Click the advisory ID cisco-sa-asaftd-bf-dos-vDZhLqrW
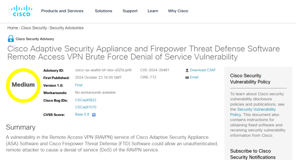The height and width of the screenshot is (160, 296). click(103, 70)
